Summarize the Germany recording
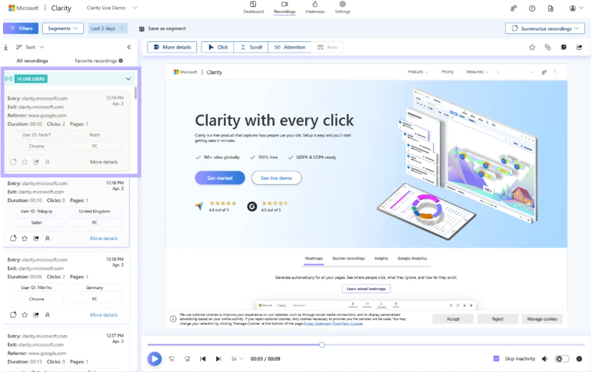The image size is (591, 372). (x=13, y=315)
